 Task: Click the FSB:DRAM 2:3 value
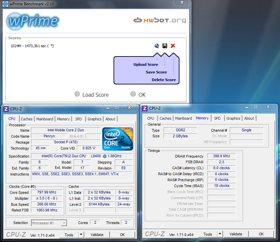pos(221,162)
